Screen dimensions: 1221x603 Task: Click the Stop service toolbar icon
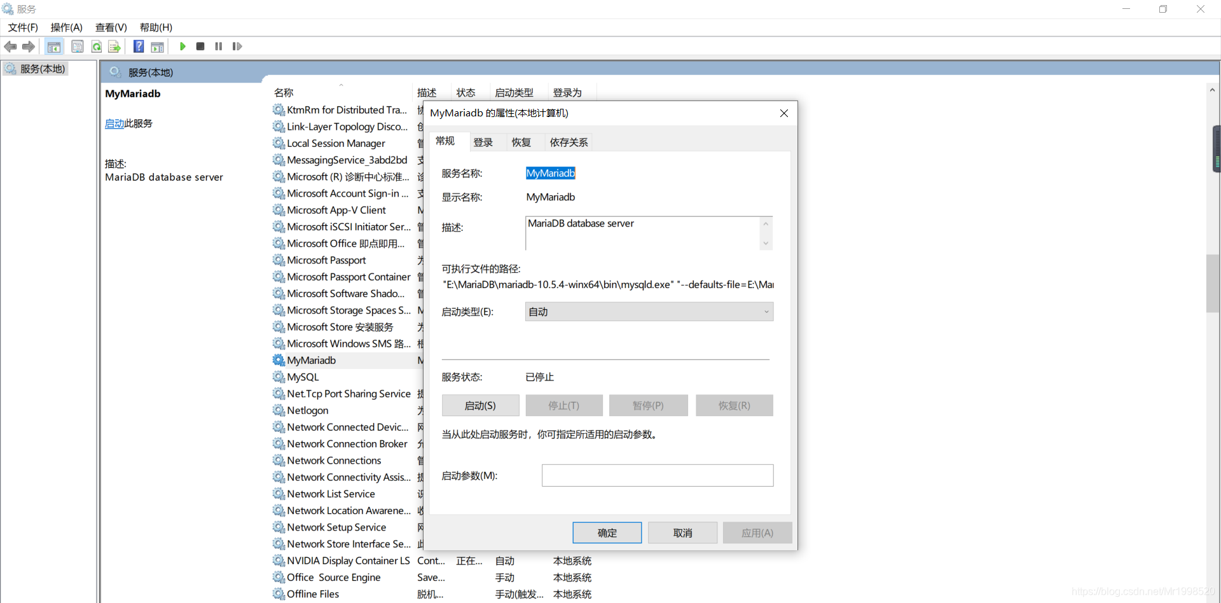(x=200, y=46)
